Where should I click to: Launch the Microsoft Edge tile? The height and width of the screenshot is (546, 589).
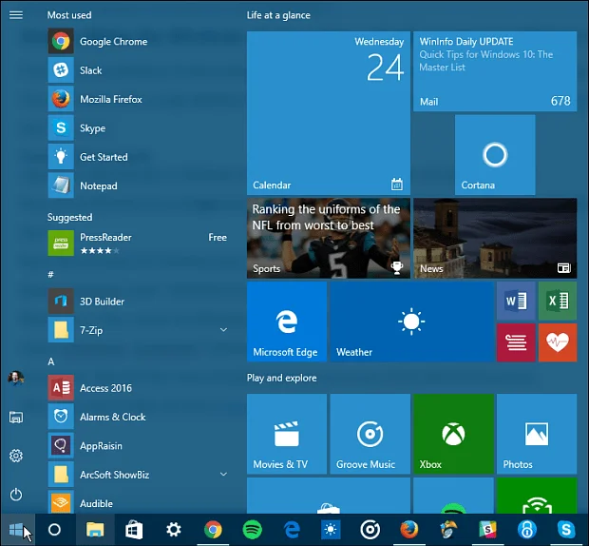click(287, 322)
